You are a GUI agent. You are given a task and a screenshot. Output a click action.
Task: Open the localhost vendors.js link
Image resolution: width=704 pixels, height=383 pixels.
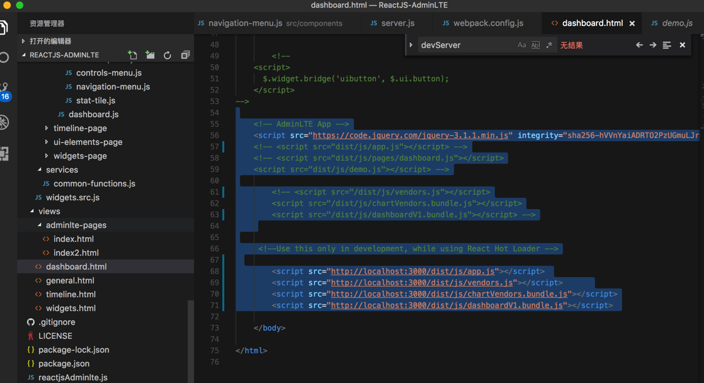(423, 283)
